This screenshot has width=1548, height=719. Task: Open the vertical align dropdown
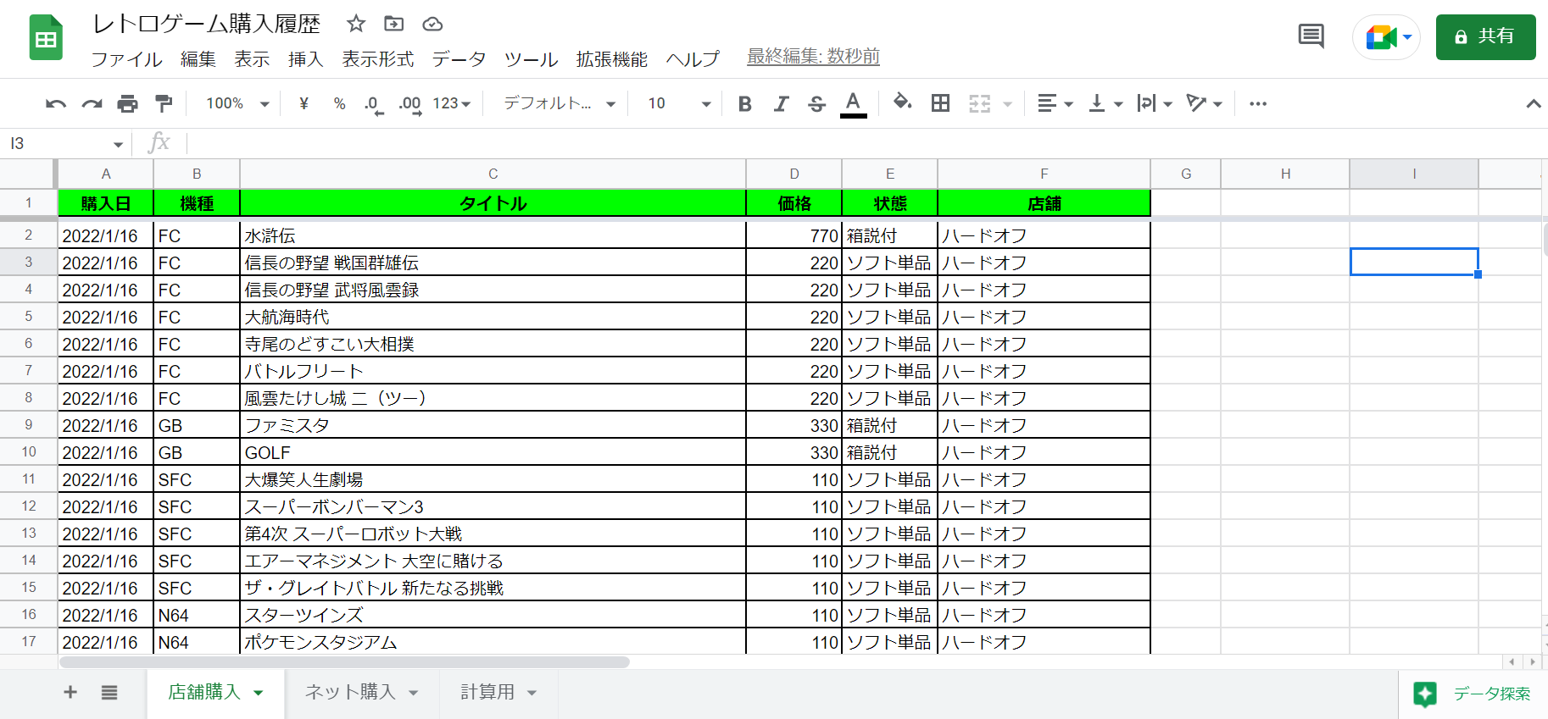point(1105,103)
